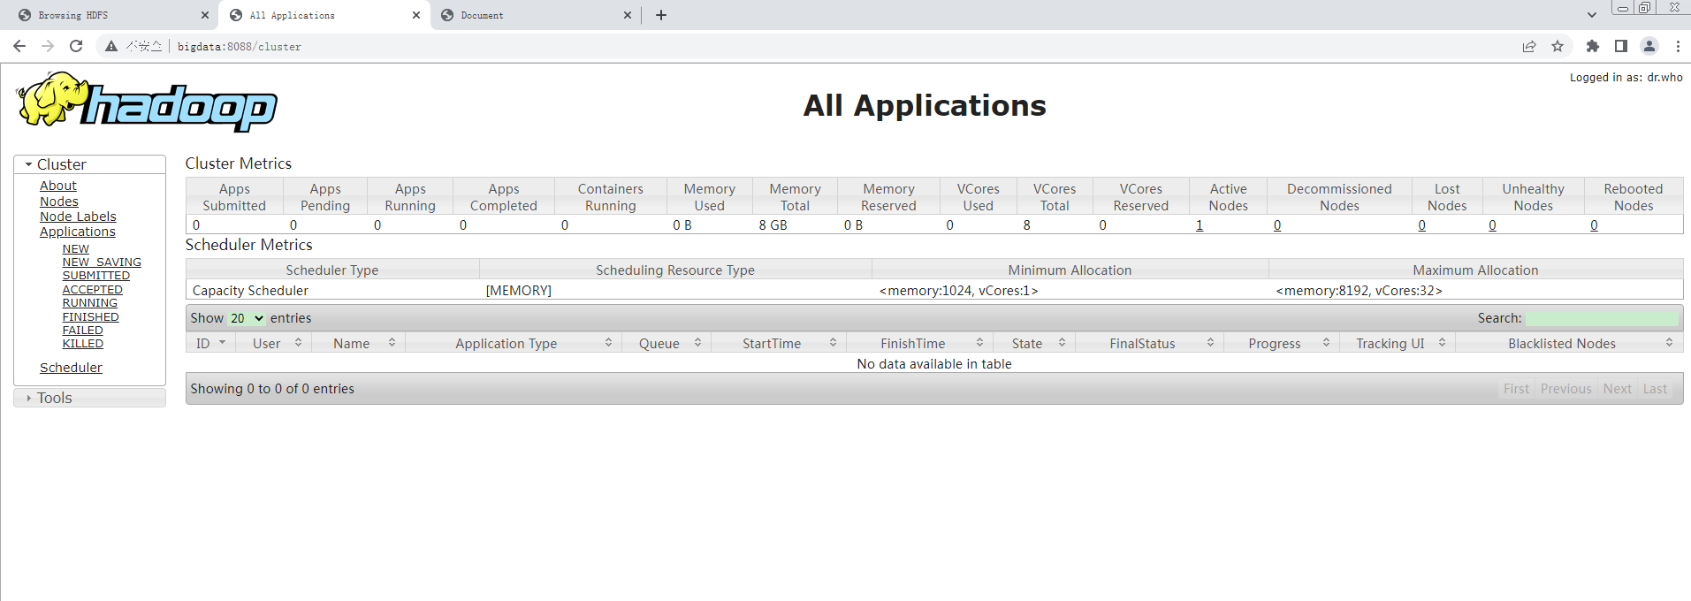Image resolution: width=1691 pixels, height=601 pixels.
Task: Open the tab search dropdown arrow
Action: tap(1592, 15)
